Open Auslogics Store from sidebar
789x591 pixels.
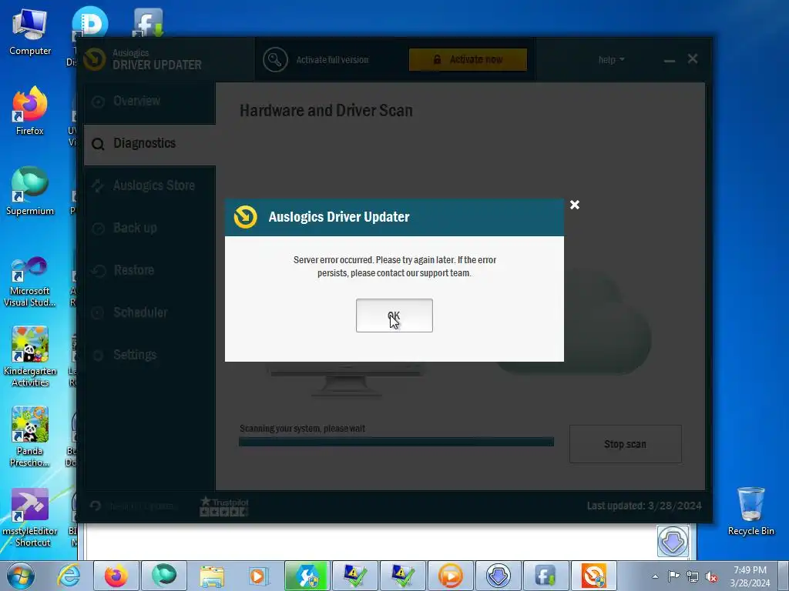coord(149,186)
